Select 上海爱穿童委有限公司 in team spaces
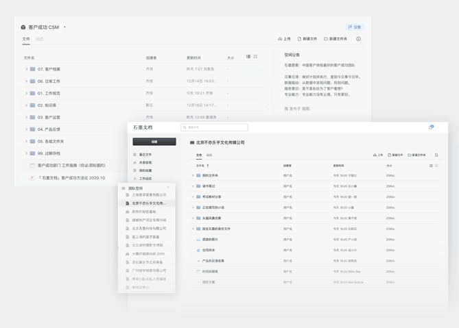Image resolution: width=459 pixels, height=328 pixels. [x=149, y=195]
